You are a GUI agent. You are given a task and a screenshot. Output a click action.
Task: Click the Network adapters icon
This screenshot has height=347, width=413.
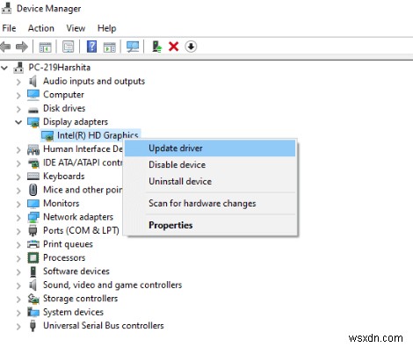(x=33, y=217)
